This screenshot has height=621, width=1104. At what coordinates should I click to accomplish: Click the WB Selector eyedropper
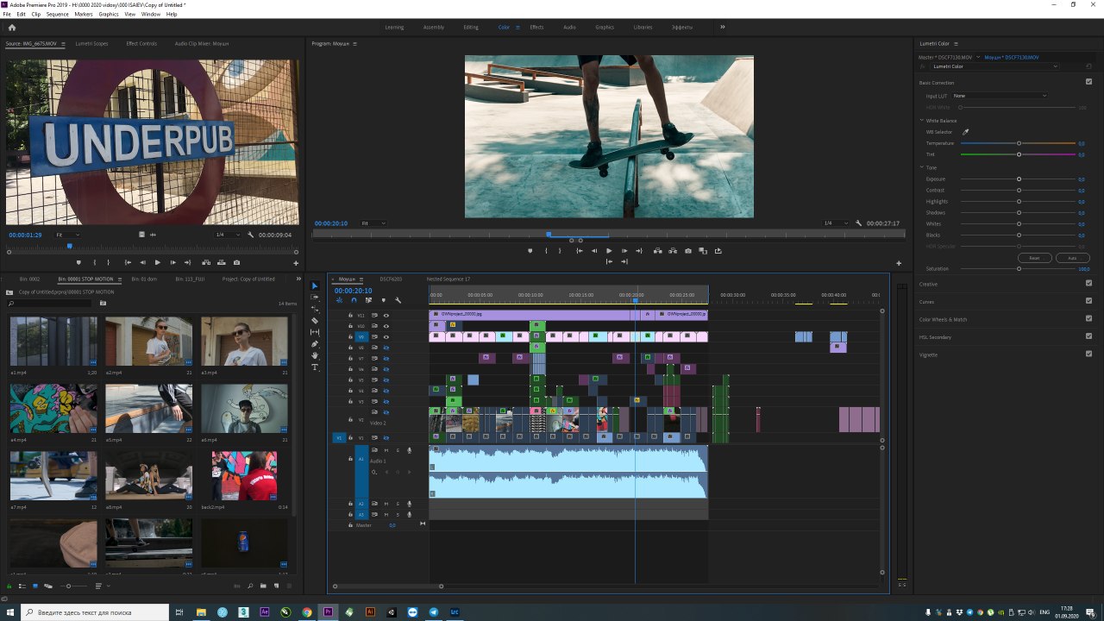(966, 132)
